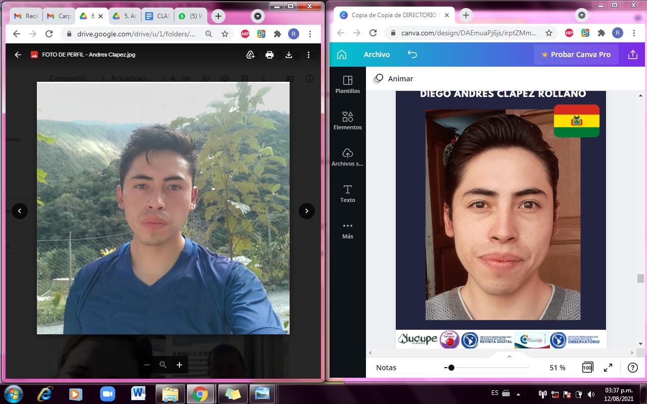Image resolution: width=647 pixels, height=404 pixels.
Task: Zoom in the Drive preview image
Action: [x=179, y=365]
